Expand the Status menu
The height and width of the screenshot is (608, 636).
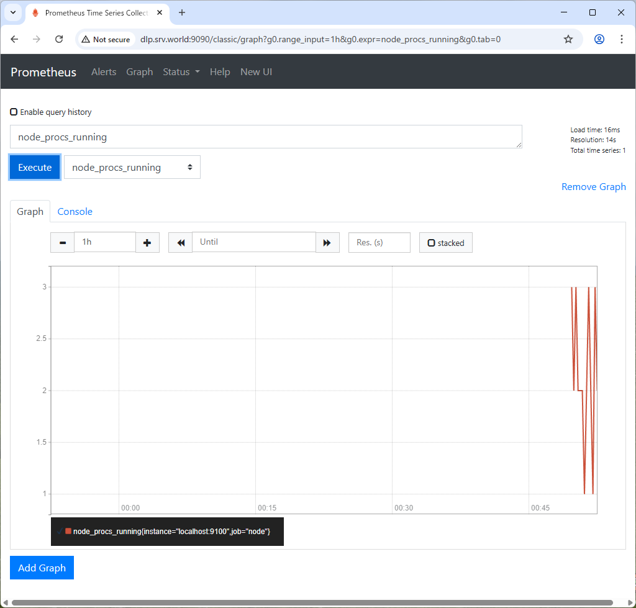click(181, 72)
